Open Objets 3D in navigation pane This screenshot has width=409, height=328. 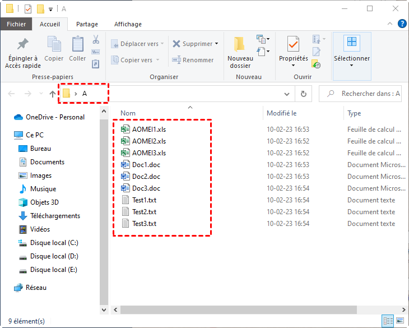39,202
